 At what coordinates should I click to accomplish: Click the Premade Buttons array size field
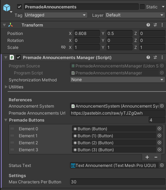coord(157,120)
